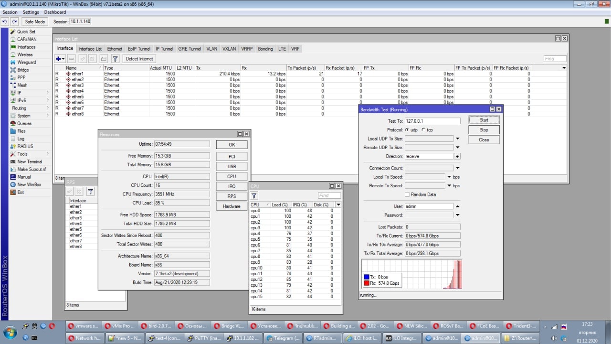Open Wireless sidebar entry

pos(25,54)
